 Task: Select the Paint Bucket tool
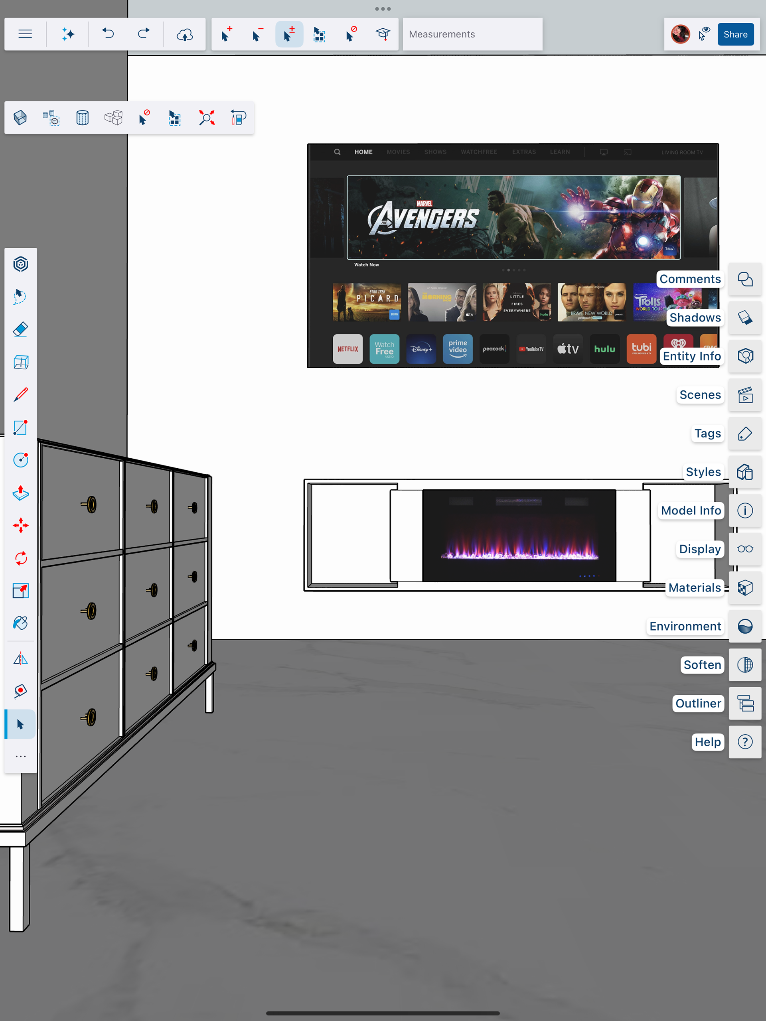tap(21, 623)
